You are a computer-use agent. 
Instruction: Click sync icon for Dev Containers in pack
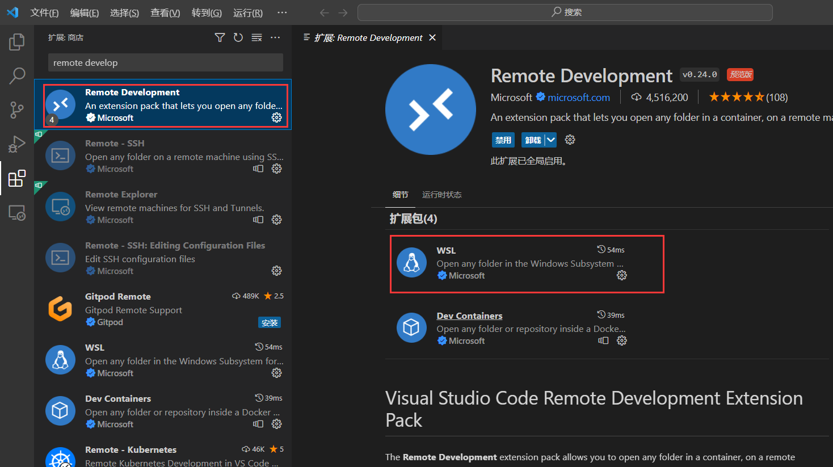[603, 340]
